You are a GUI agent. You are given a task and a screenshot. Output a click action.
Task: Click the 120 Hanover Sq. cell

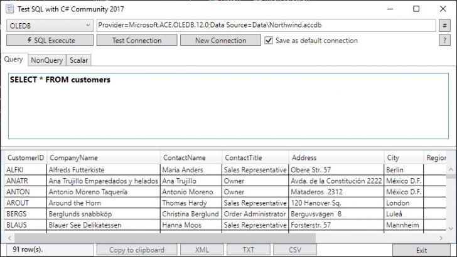[336, 203]
